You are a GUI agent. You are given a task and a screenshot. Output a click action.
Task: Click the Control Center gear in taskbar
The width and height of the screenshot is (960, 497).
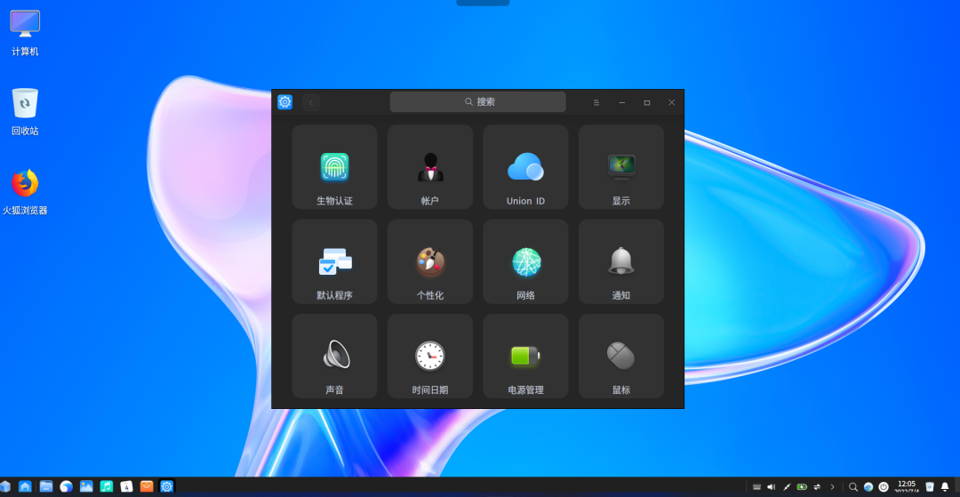pos(166,486)
